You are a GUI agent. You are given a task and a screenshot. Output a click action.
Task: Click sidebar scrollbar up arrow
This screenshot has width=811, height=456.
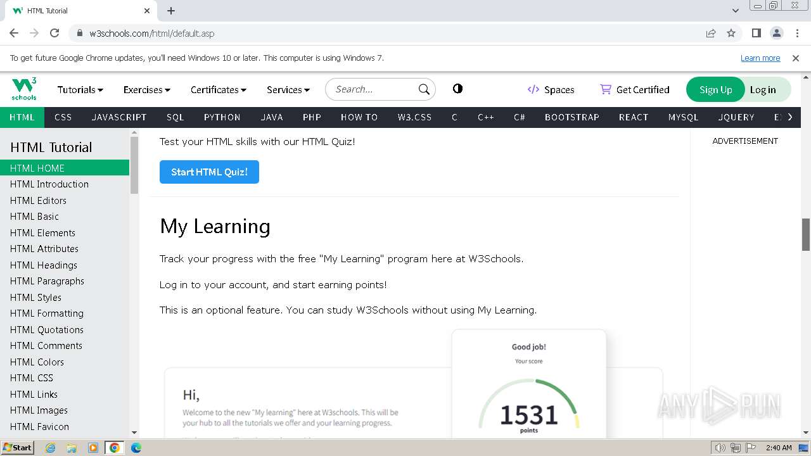coord(134,132)
